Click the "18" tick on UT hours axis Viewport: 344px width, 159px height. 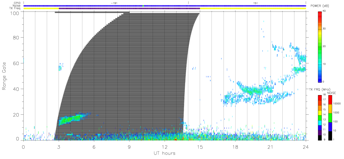coord(235,146)
